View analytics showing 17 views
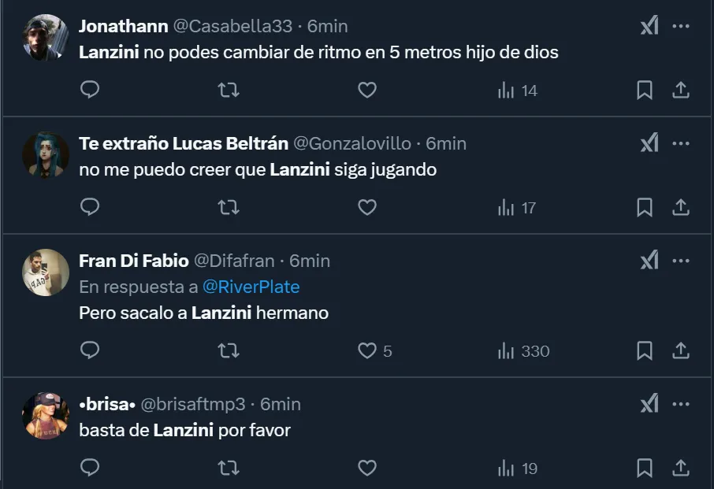Image resolution: width=714 pixels, height=489 pixels. coord(517,208)
